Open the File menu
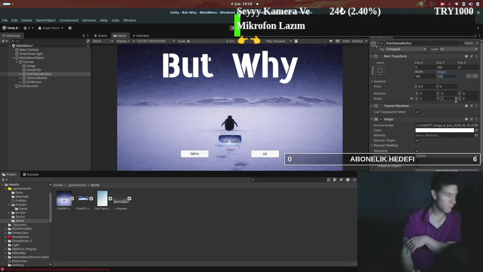 5,20
